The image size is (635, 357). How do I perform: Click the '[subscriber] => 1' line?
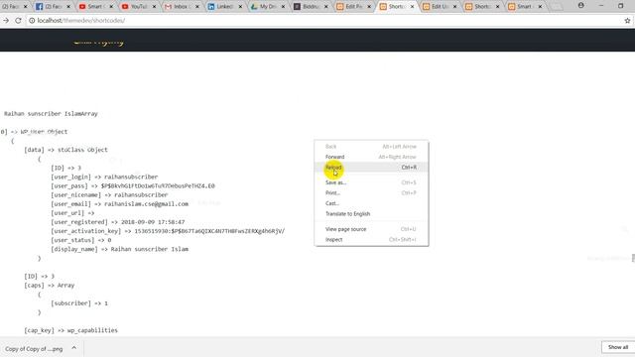coord(79,303)
